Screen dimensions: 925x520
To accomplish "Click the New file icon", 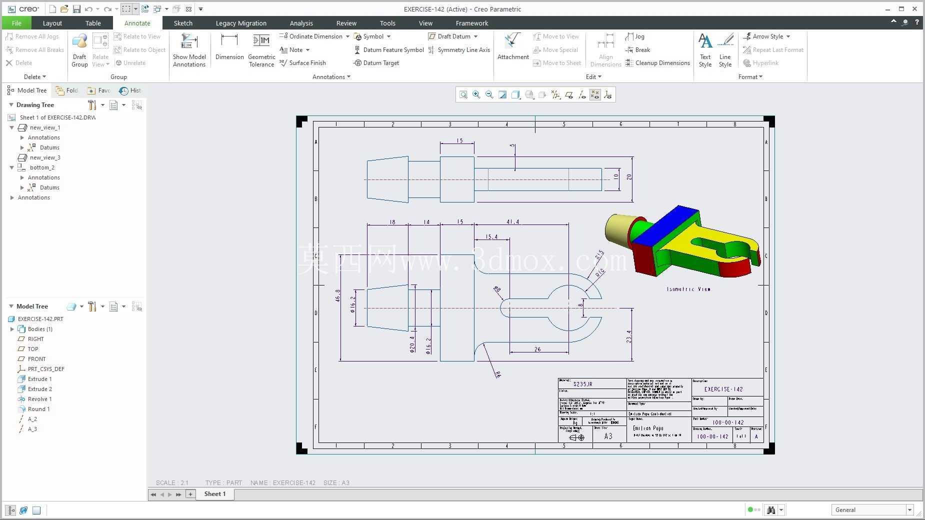I will point(52,9).
